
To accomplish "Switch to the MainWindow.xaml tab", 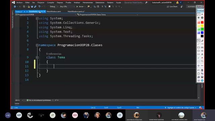I will coord(54,11).
